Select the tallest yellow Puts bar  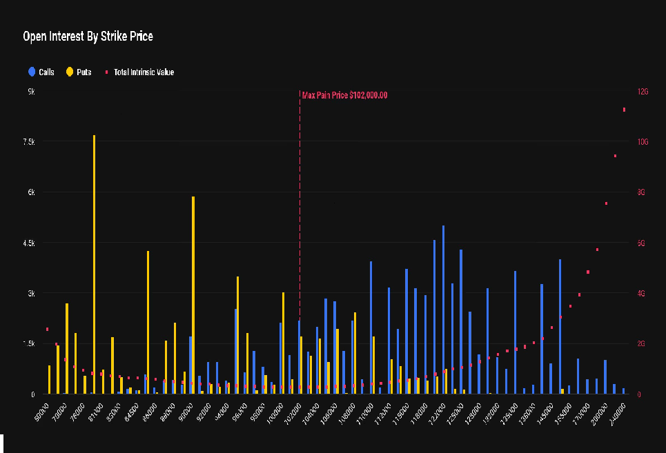[x=94, y=262]
